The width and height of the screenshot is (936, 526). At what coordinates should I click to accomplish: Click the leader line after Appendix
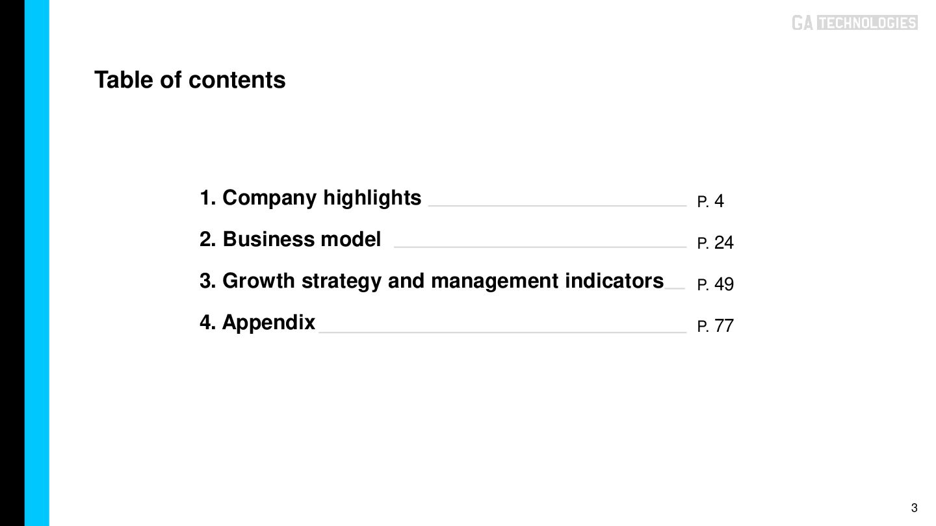[x=502, y=332]
